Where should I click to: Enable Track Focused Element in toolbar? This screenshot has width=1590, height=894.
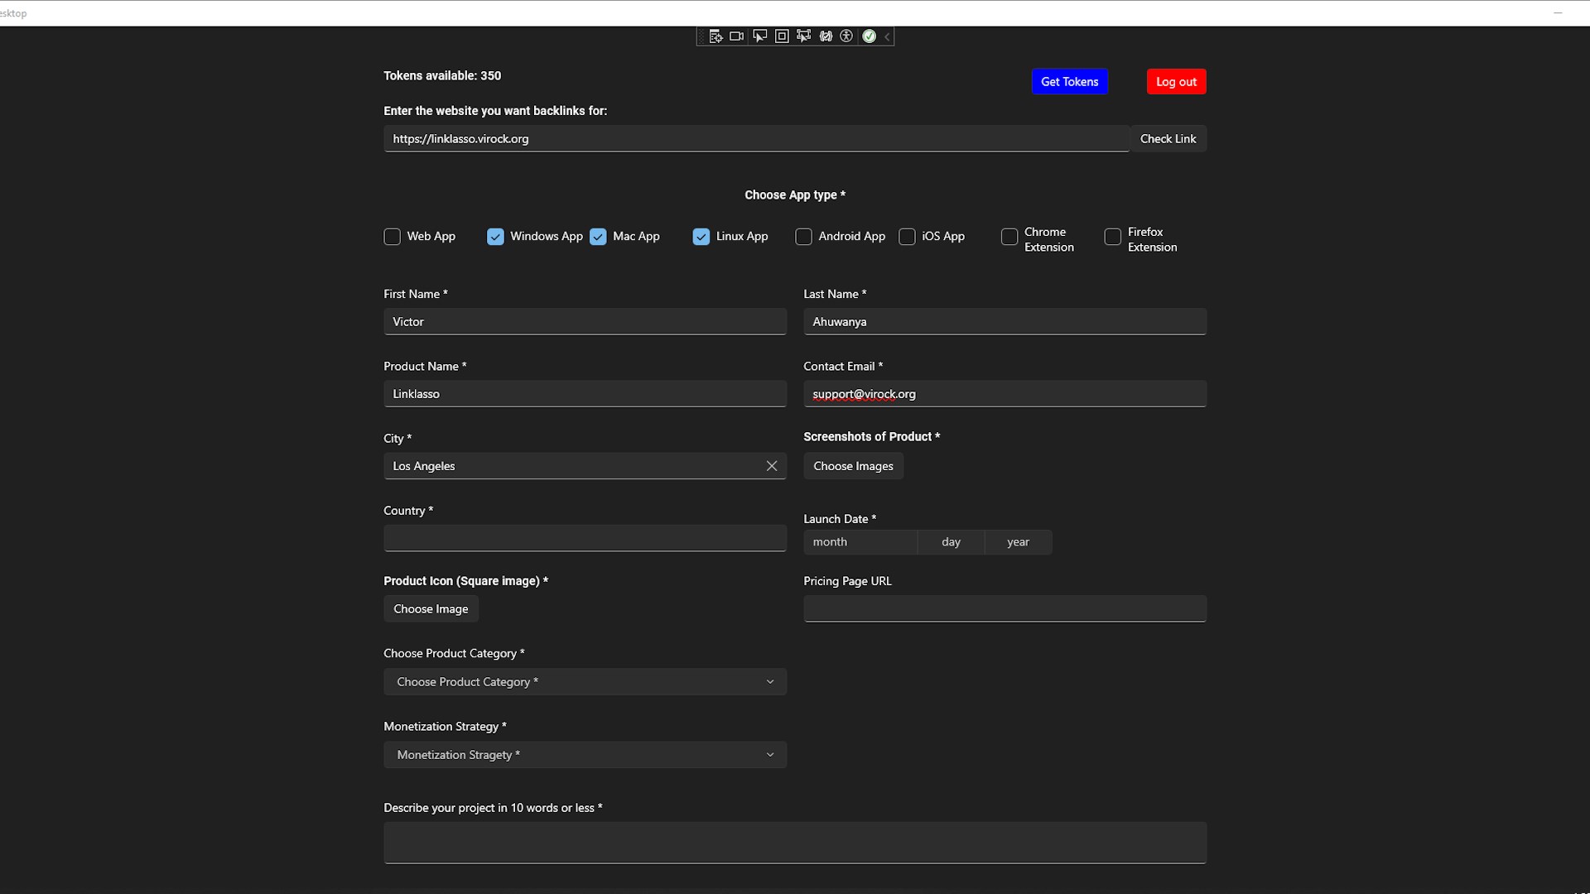pyautogui.click(x=803, y=36)
